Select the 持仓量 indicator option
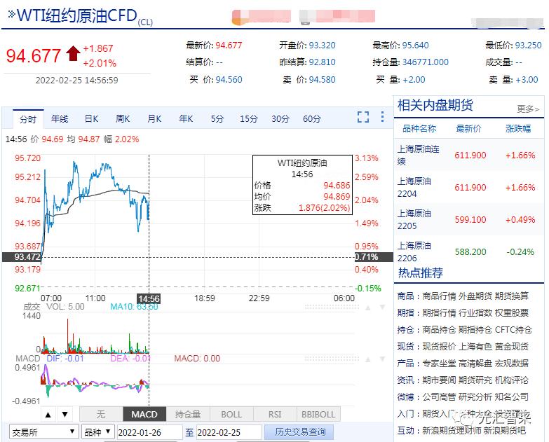Screen dimensions: 549x442 coord(188,415)
